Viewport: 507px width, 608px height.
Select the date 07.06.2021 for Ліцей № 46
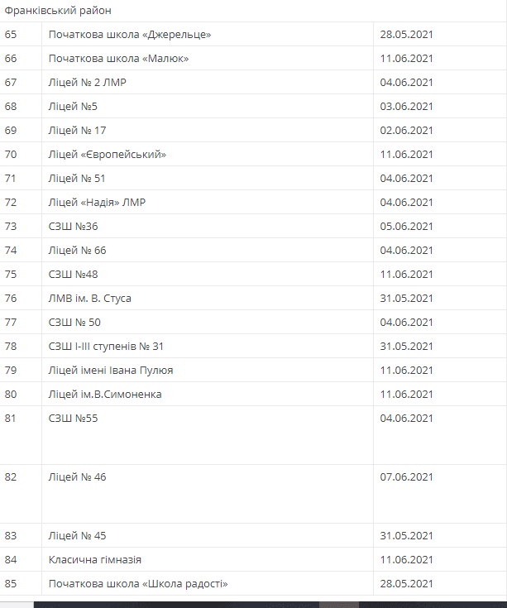[406, 477]
